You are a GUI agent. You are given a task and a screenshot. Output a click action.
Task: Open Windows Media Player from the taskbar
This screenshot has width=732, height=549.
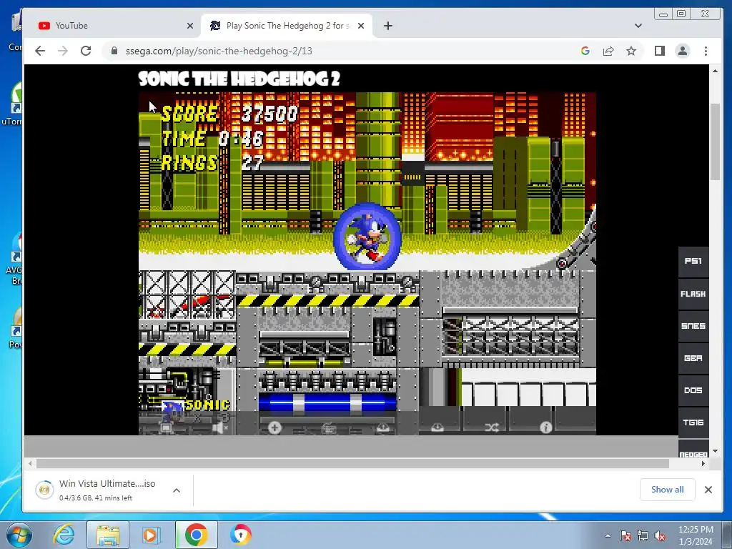point(150,535)
